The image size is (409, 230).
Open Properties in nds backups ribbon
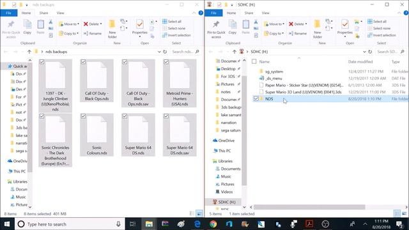pyautogui.click(x=139, y=28)
